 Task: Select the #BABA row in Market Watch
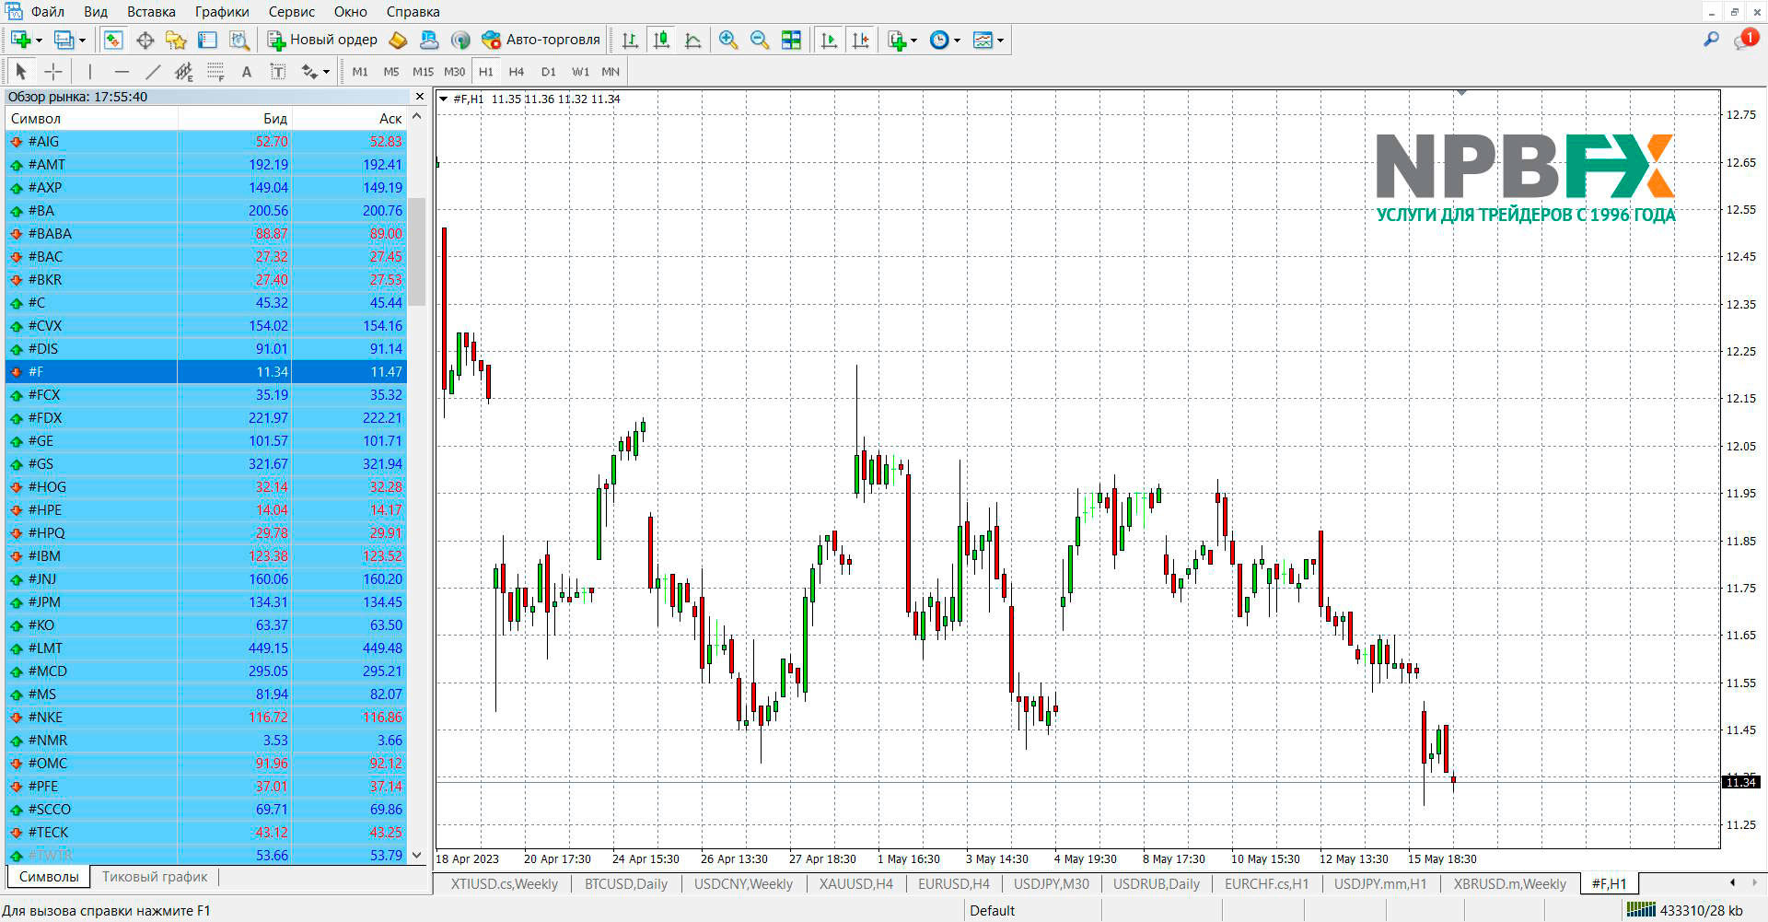pos(206,234)
